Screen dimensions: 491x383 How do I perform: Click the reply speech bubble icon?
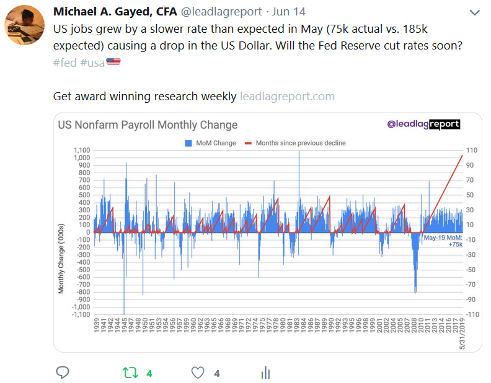click(63, 372)
